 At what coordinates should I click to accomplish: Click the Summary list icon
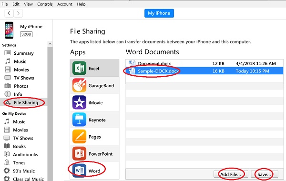click(x=8, y=53)
